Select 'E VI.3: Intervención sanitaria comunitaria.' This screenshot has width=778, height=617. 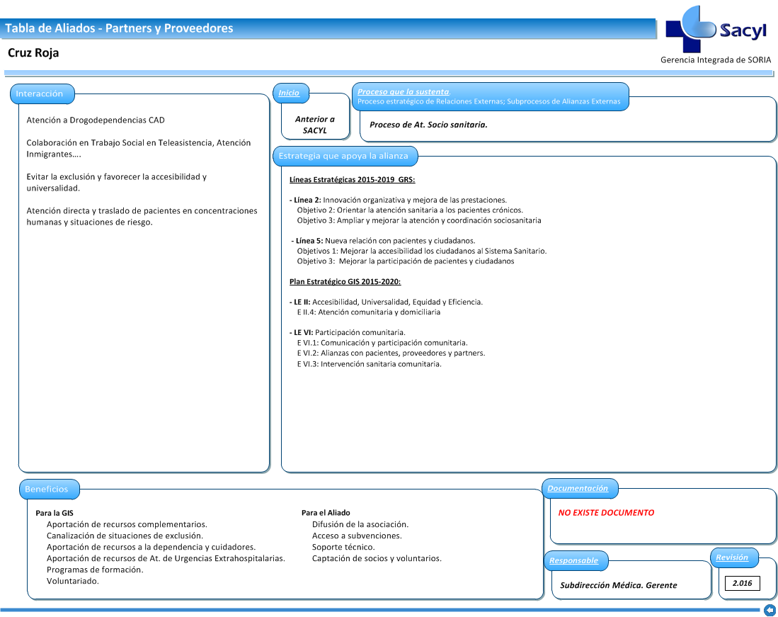(x=369, y=364)
